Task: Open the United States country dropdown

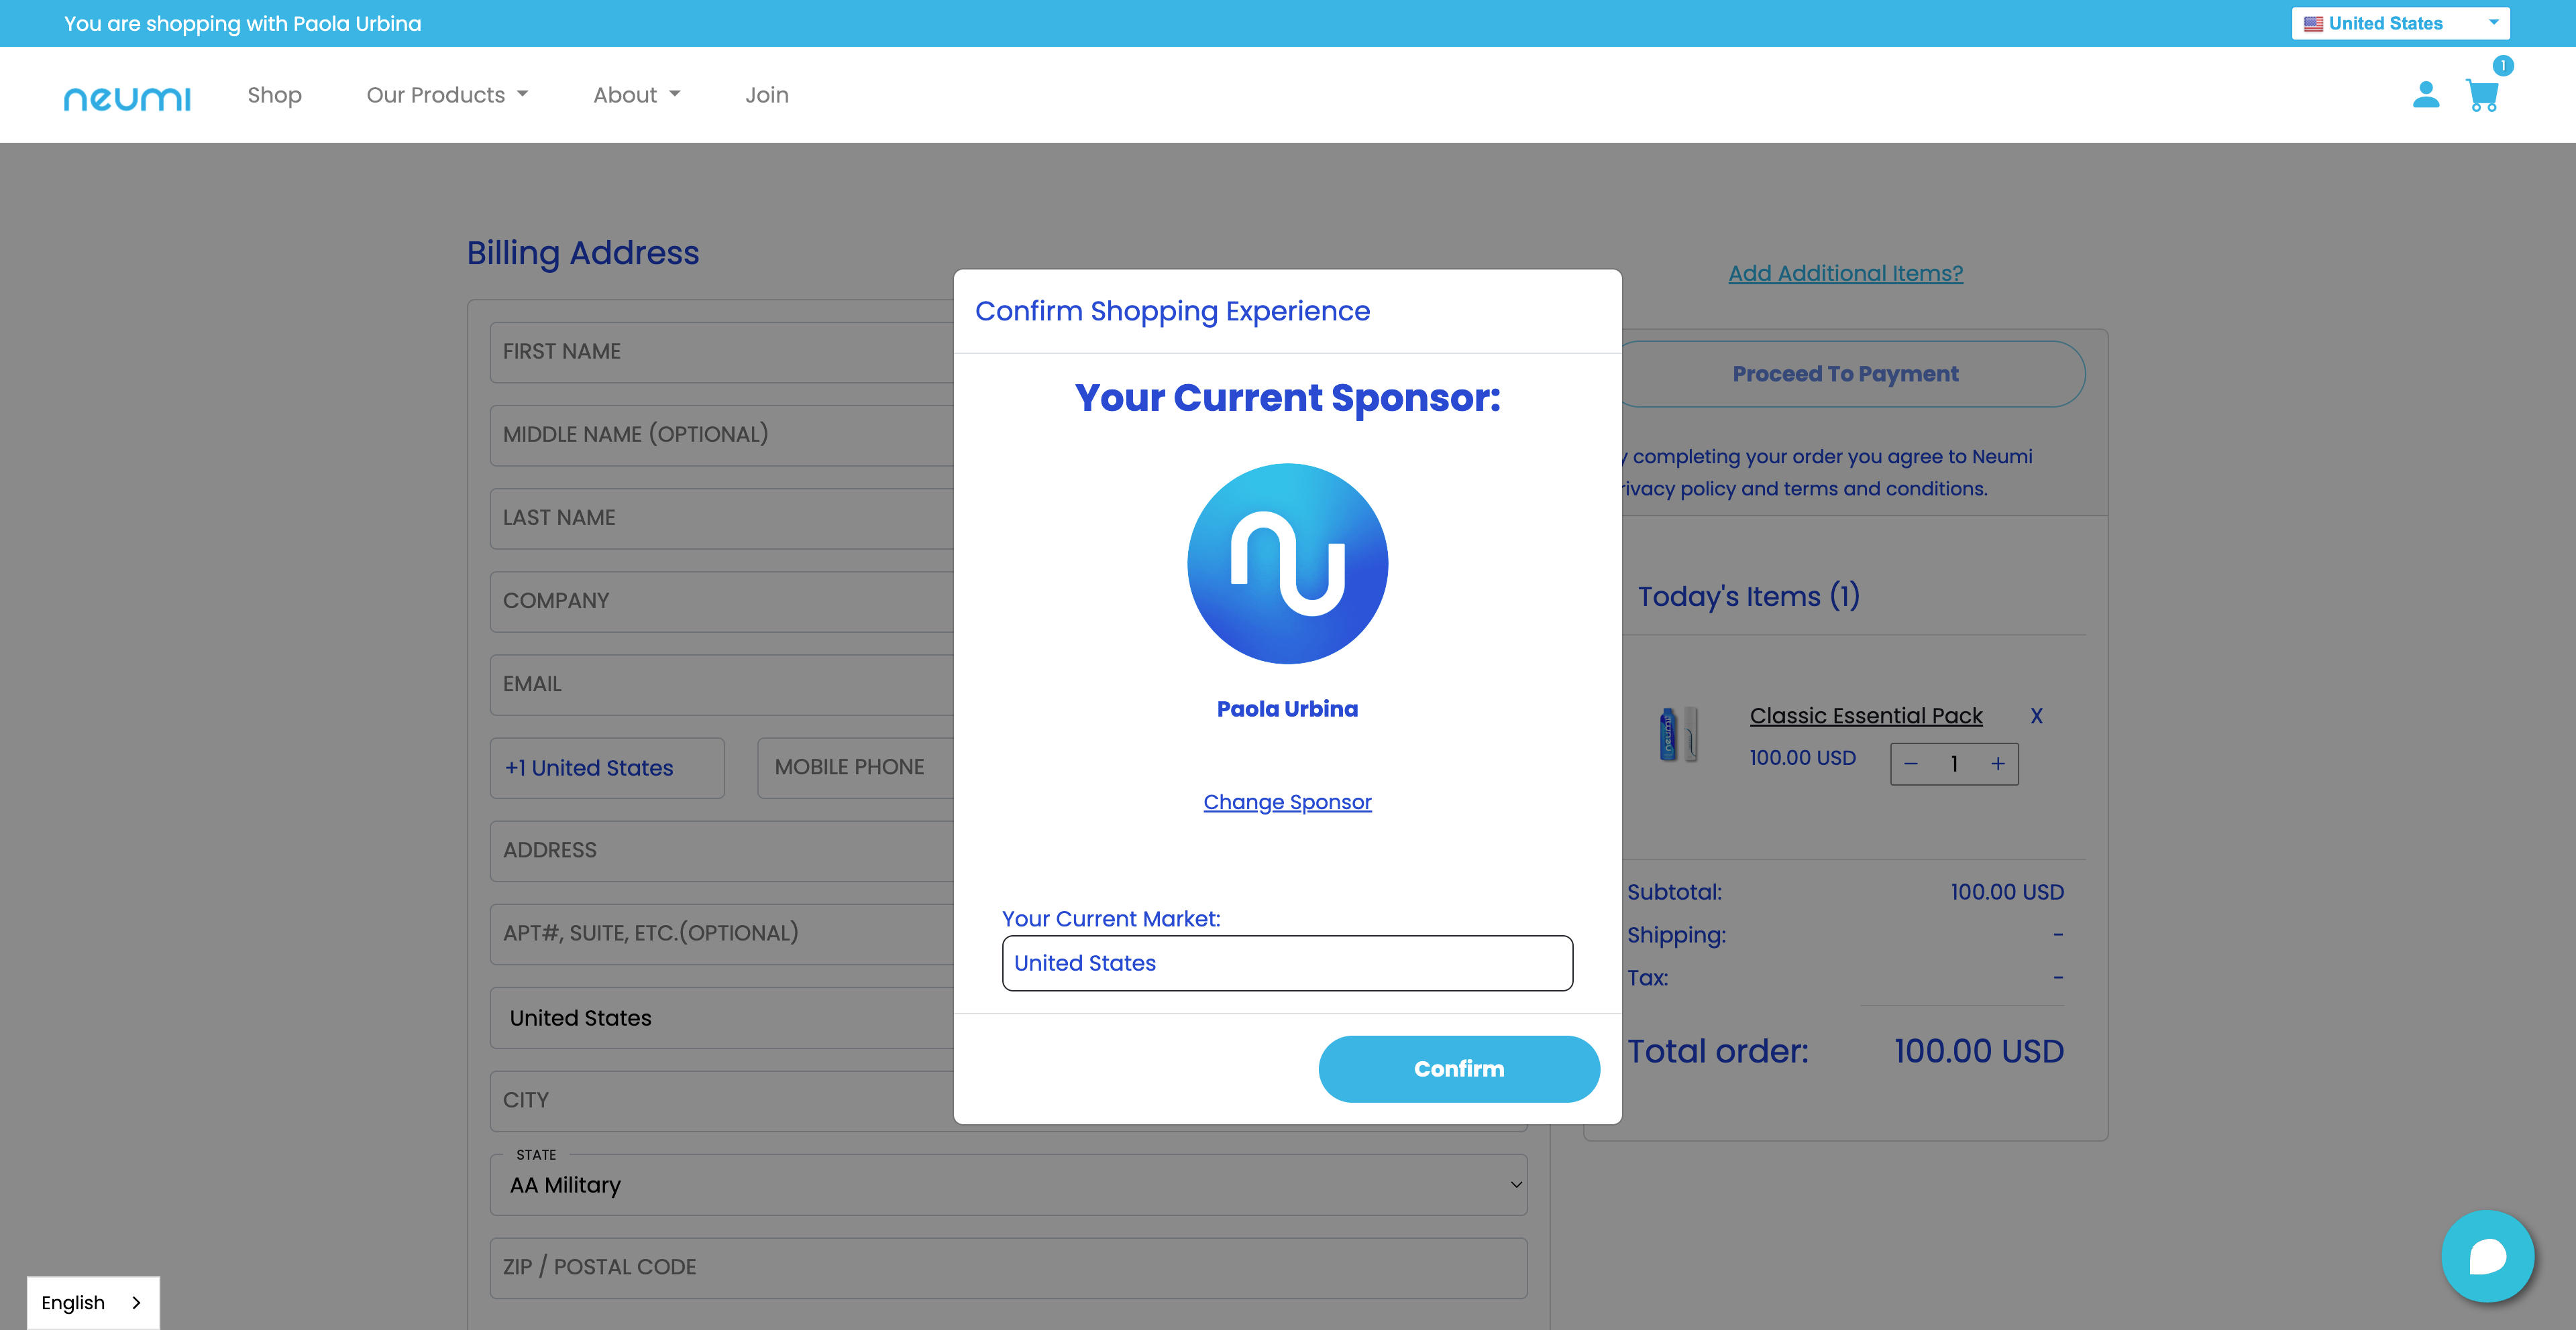Action: click(2399, 23)
